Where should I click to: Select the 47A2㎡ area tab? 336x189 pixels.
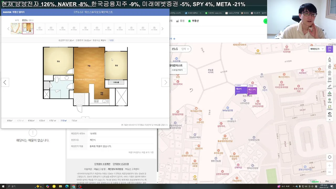(31, 121)
